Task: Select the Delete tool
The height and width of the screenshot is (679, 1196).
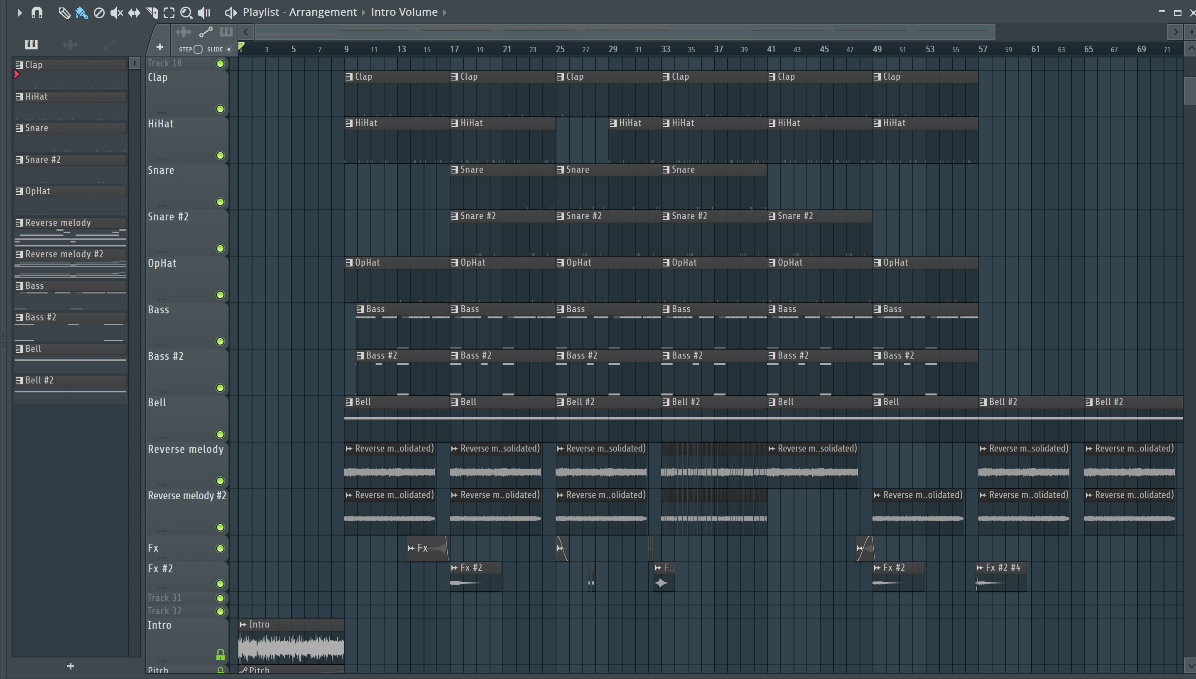Action: tap(99, 12)
